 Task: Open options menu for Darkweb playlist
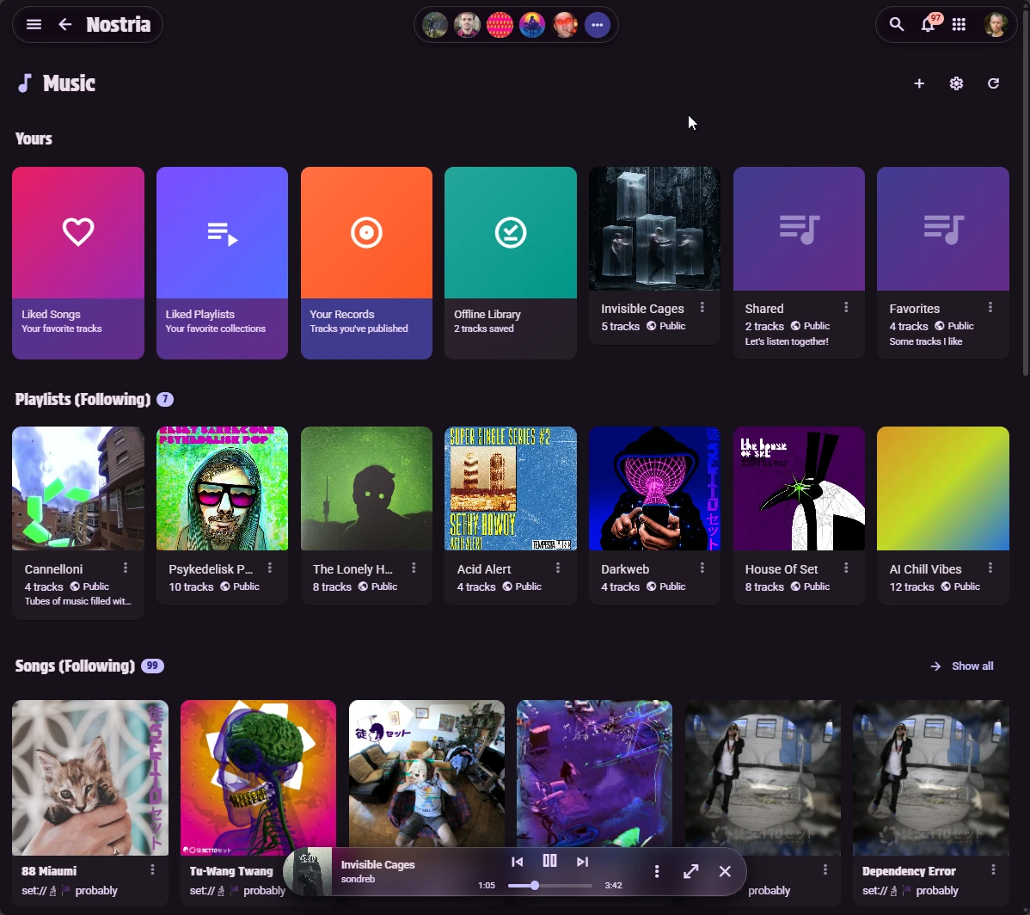(x=702, y=568)
